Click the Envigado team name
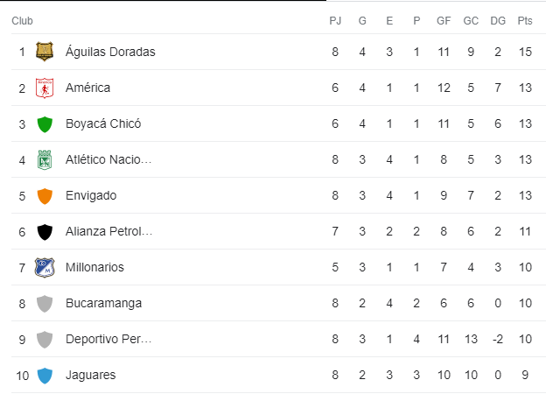 (x=91, y=196)
